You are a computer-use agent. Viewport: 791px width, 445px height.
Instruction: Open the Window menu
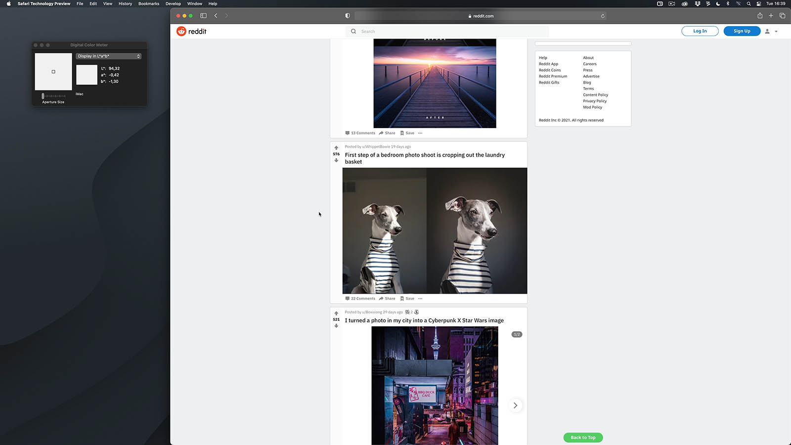(x=194, y=3)
